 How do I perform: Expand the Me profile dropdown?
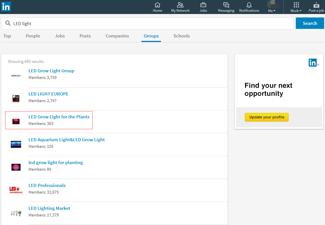click(x=272, y=7)
